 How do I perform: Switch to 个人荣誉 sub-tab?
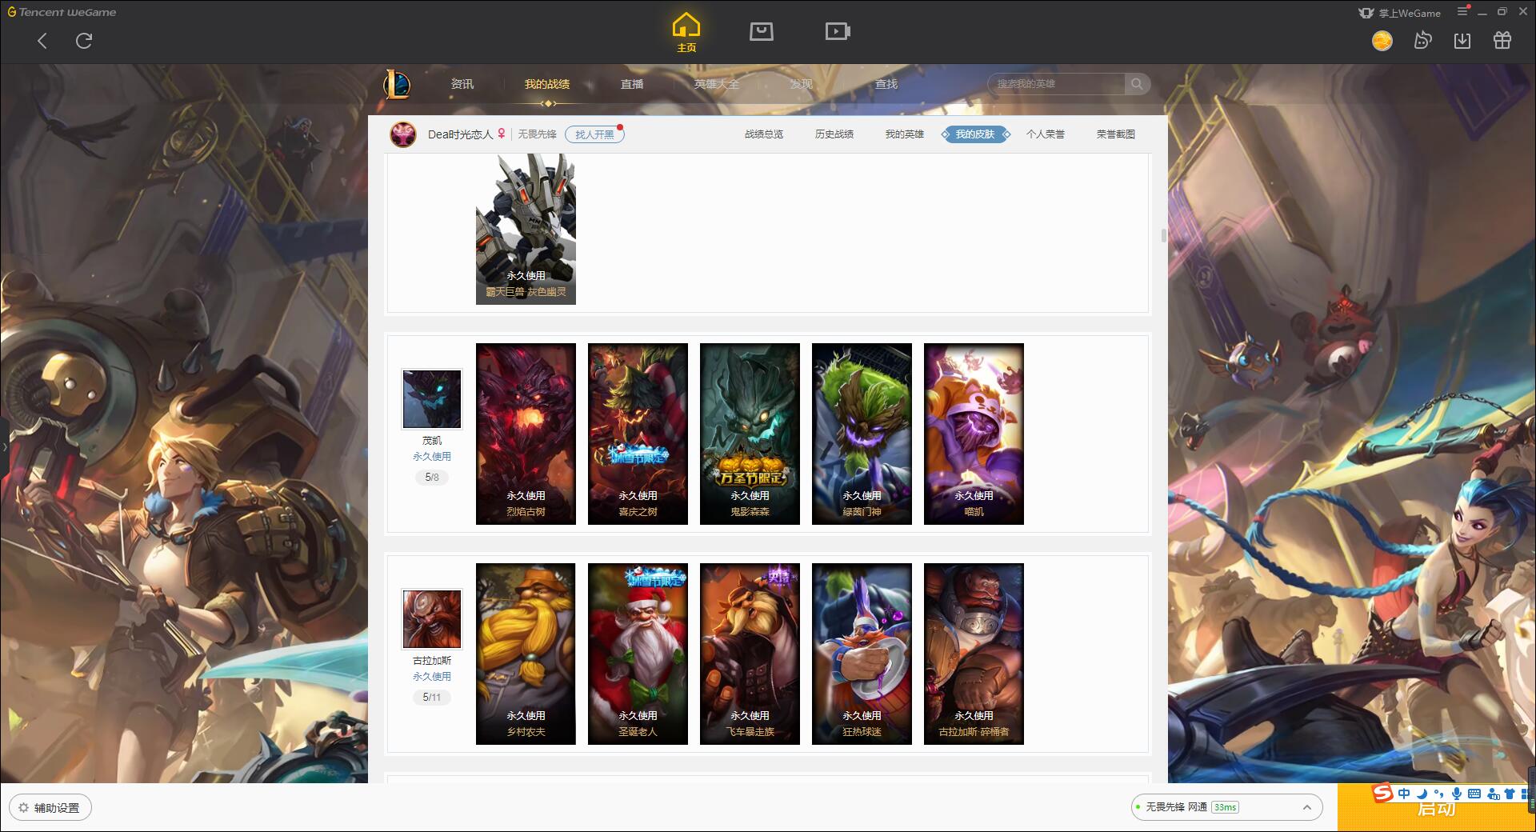1046,134
